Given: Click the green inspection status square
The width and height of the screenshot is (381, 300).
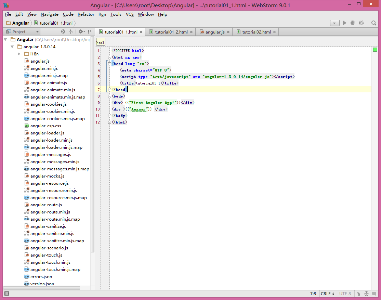Looking at the screenshot, I should pos(375,50).
